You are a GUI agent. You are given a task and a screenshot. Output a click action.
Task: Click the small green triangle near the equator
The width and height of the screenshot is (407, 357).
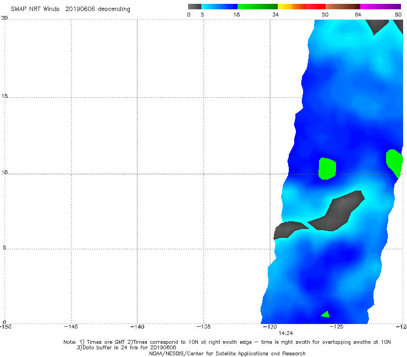coord(326,314)
